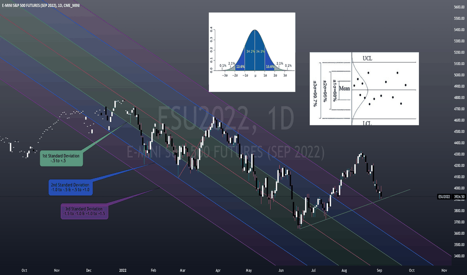Click the 3924.50 current price label
This screenshot has height=275, width=467.
tap(459, 196)
